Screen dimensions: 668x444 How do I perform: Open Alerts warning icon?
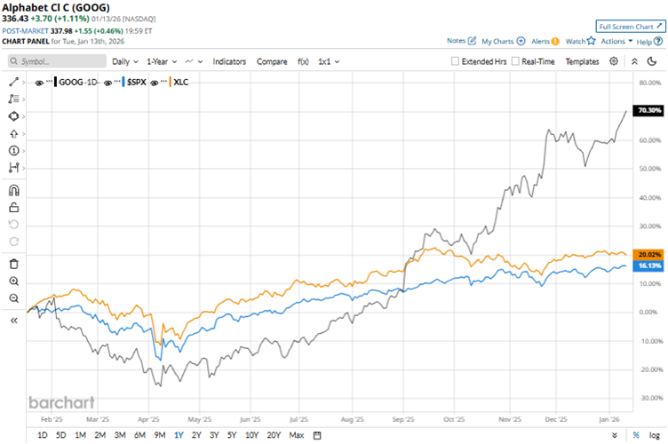(x=555, y=42)
